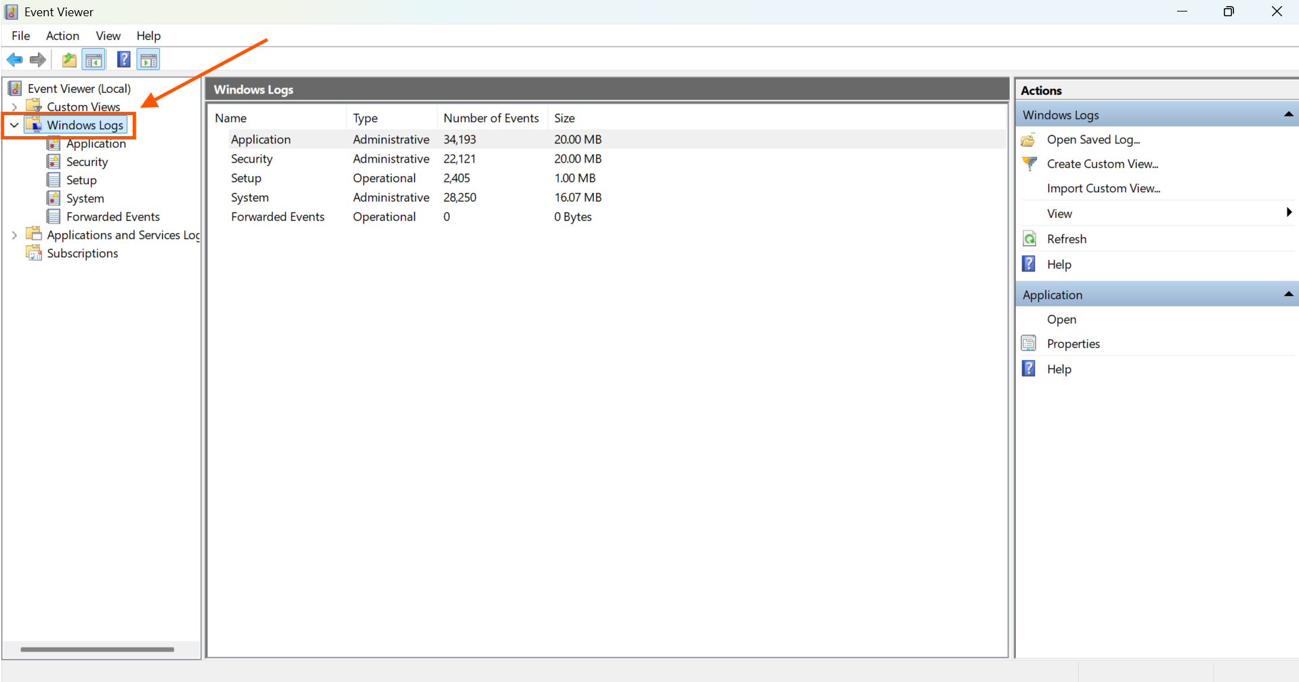The width and height of the screenshot is (1299, 682).
Task: Go back with the blue Back arrow
Action: [x=15, y=60]
